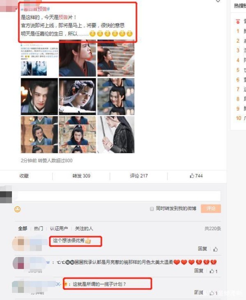
Task: Open the post options chevron at the top
Action: 218,1
